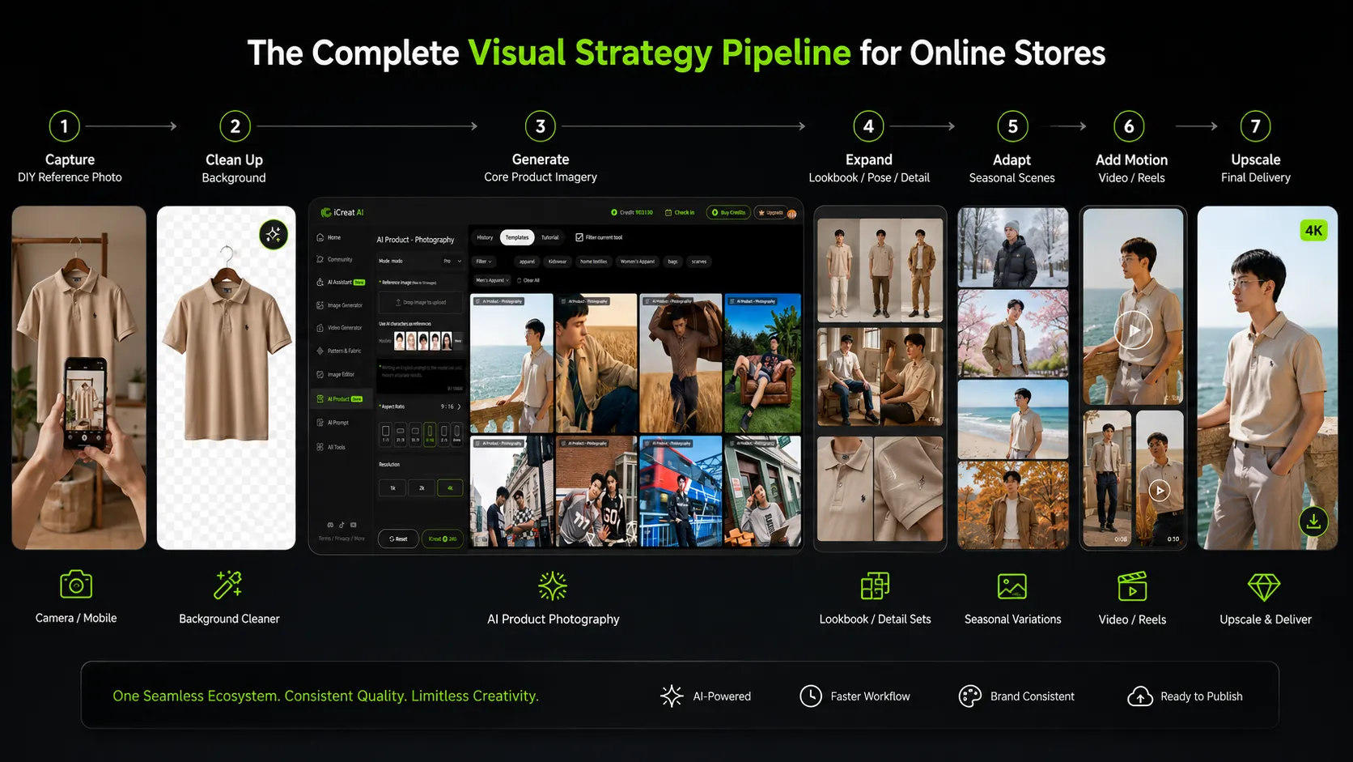The width and height of the screenshot is (1353, 762).
Task: Click the Reset button
Action: [x=398, y=539]
